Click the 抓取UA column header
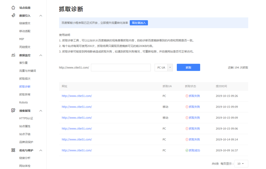This screenshot has width=266, height=169. (x=167, y=86)
